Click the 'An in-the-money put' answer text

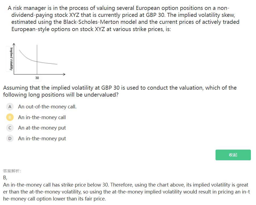[x=42, y=138]
